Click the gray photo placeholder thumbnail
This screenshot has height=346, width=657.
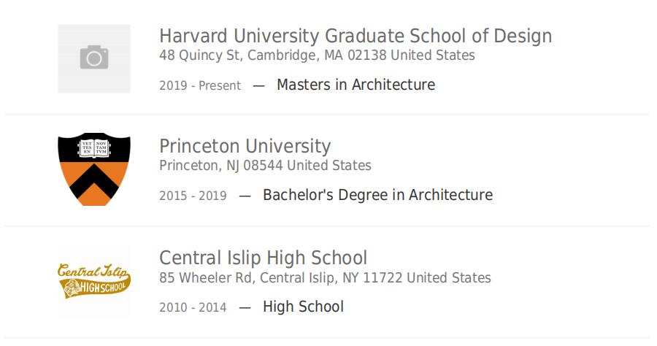94,58
